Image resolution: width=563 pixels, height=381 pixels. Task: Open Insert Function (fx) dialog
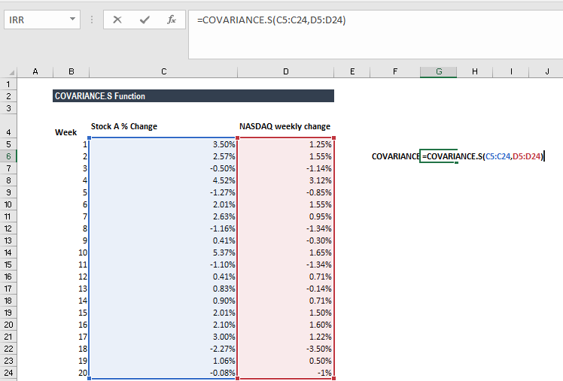click(172, 20)
